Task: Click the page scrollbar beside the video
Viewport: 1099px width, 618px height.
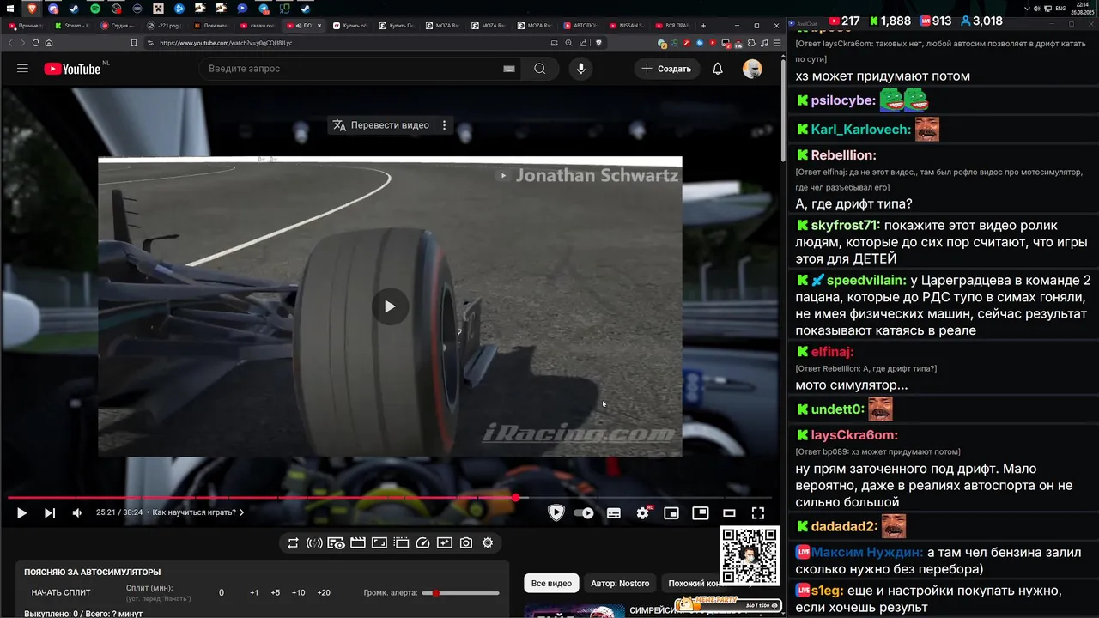Action: pyautogui.click(x=781, y=112)
